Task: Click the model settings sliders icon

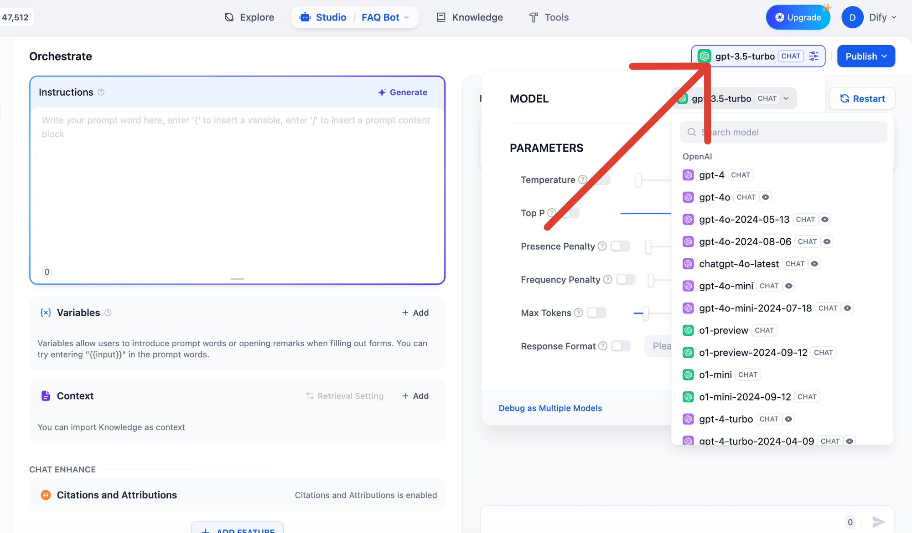Action: point(814,56)
